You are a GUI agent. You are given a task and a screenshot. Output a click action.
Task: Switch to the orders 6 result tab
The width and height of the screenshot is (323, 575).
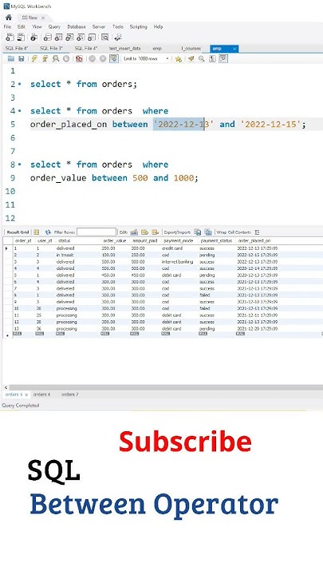coord(41,395)
